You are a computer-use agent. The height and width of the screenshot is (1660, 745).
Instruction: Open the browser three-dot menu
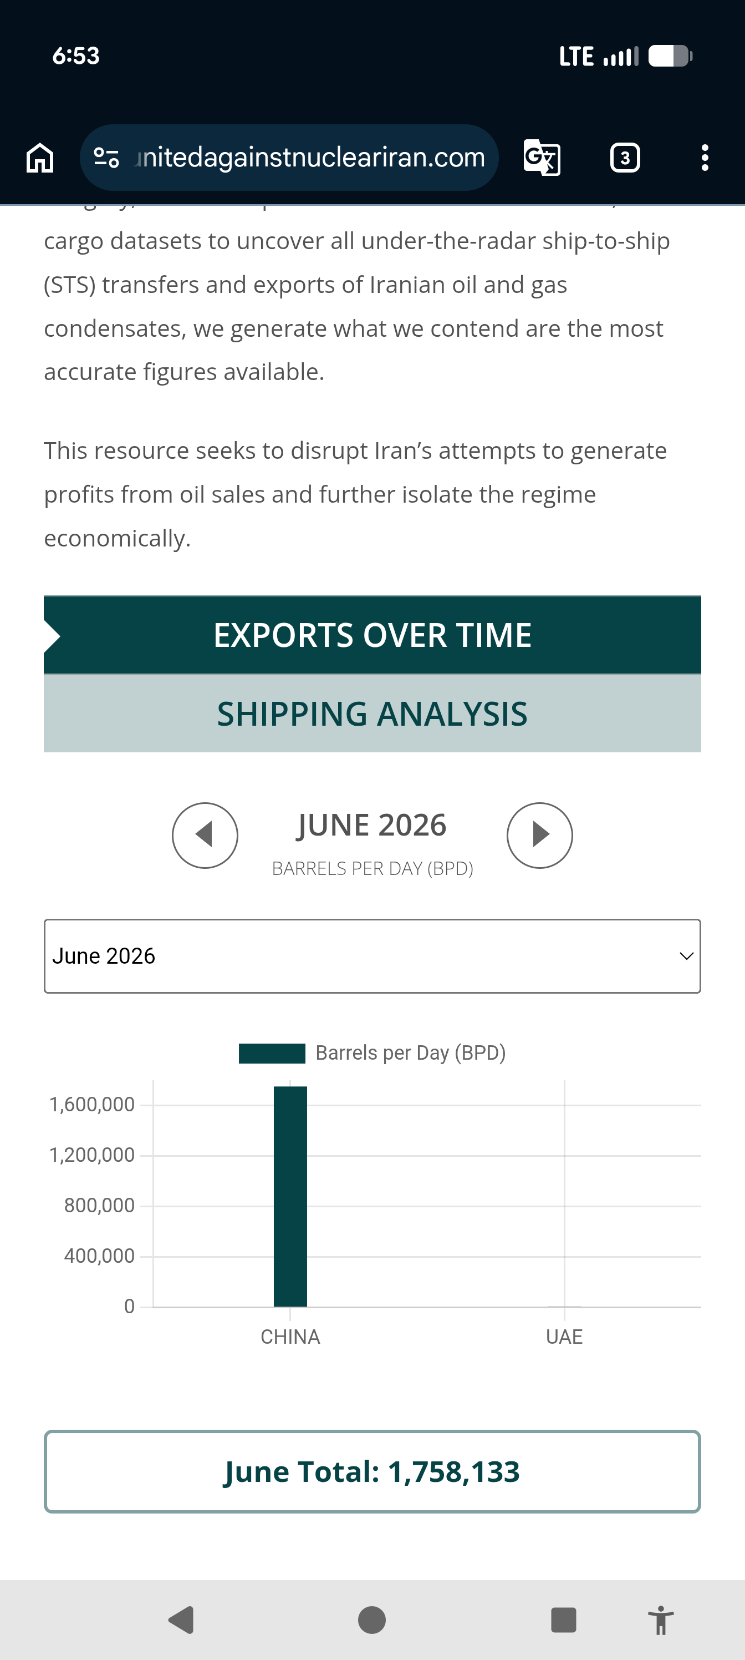[x=705, y=157]
